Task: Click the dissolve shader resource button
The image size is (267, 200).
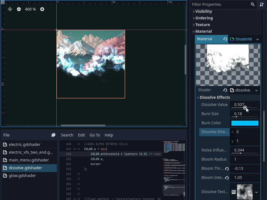Action: 241,90
